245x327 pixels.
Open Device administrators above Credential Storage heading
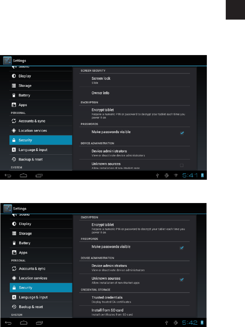tap(134, 268)
